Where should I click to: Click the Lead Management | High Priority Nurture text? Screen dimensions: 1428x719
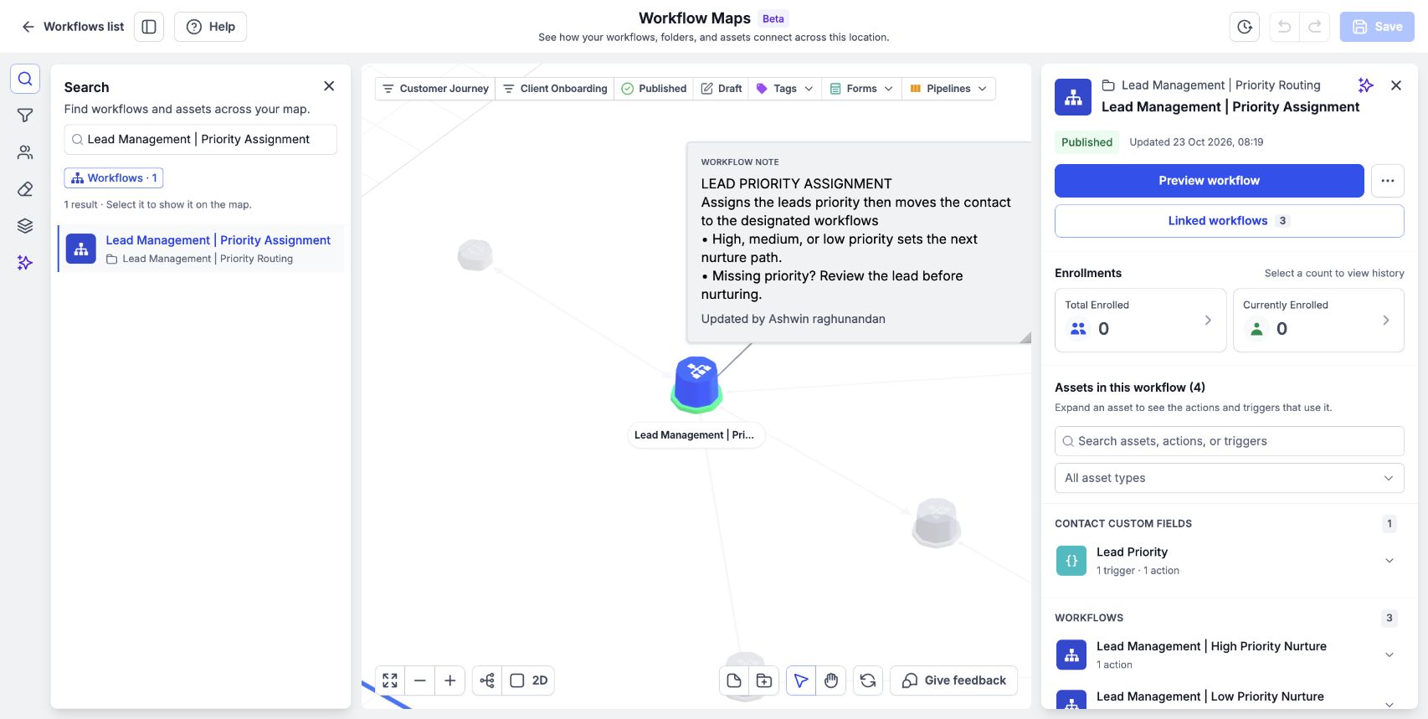click(1211, 646)
